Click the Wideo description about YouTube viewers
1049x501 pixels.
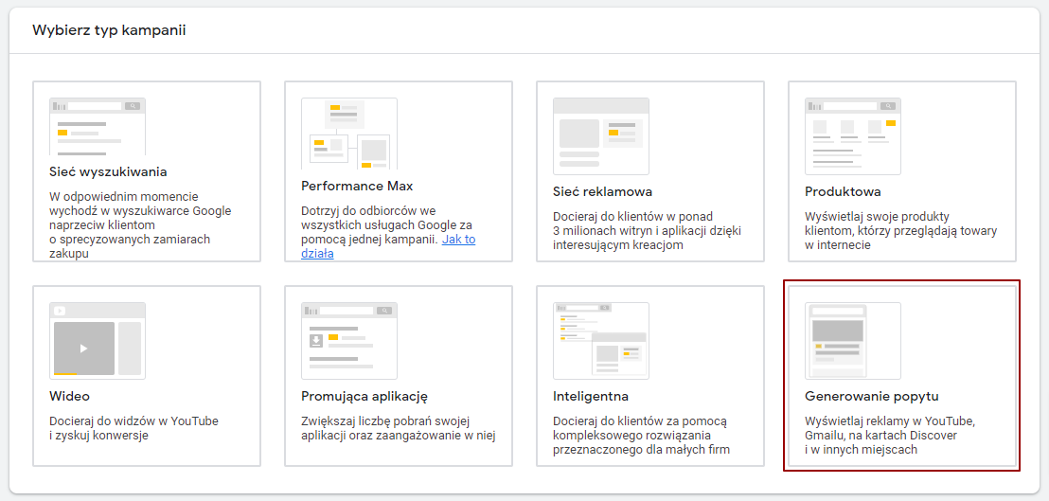tap(133, 428)
